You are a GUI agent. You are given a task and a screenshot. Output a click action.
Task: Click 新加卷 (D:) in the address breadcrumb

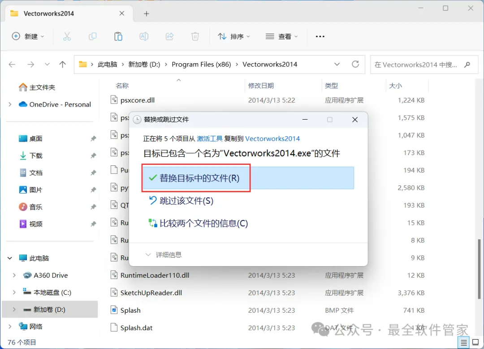pyautogui.click(x=144, y=64)
